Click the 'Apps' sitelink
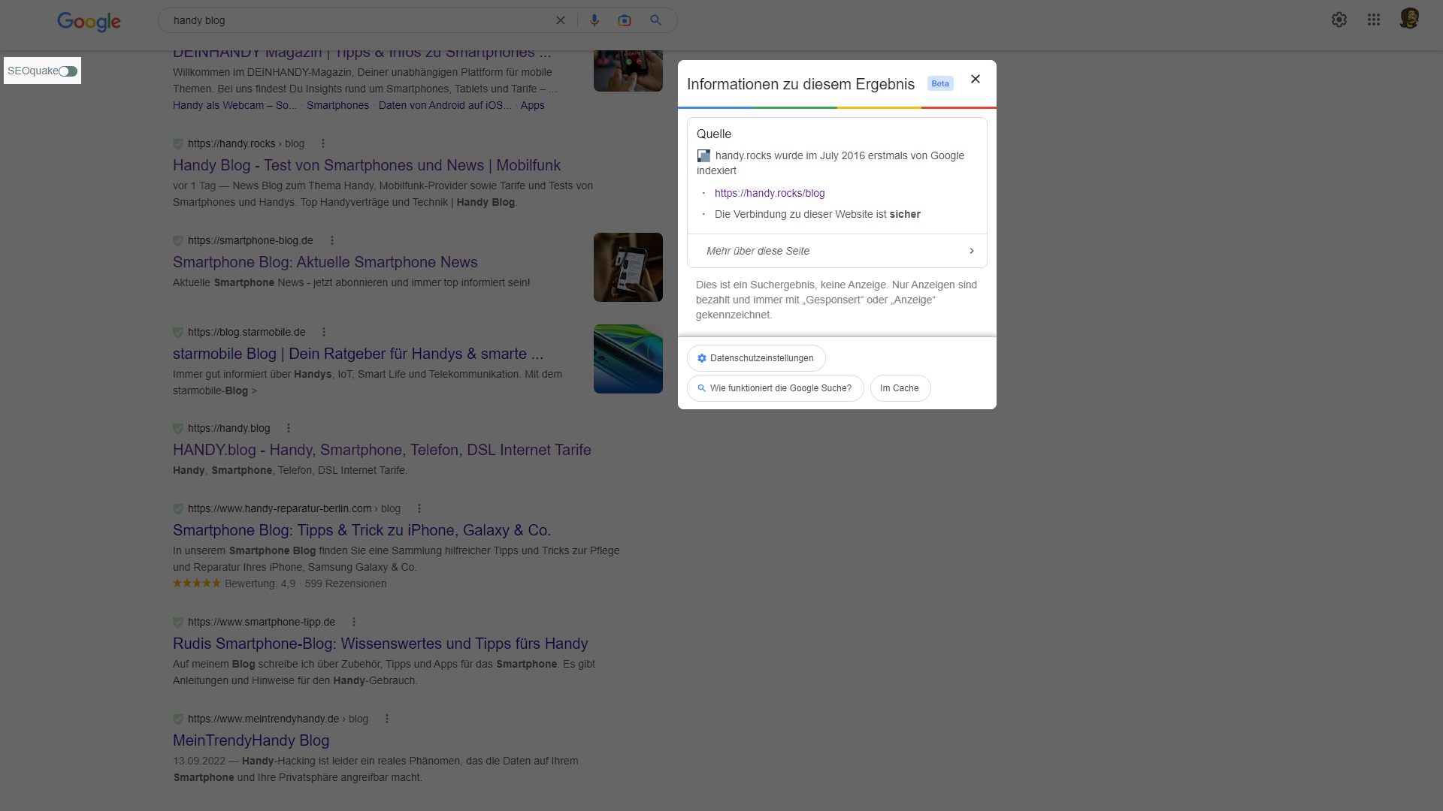Image resolution: width=1443 pixels, height=811 pixels. click(x=533, y=105)
